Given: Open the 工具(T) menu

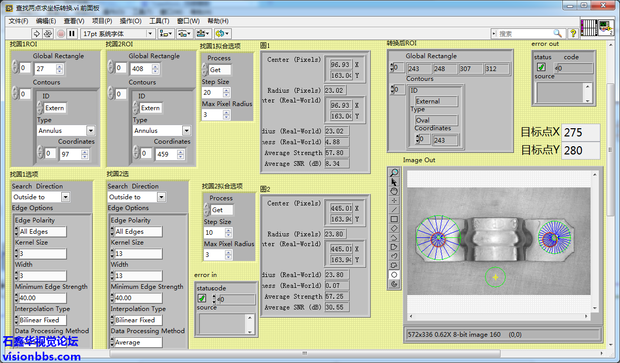Looking at the screenshot, I should 159,21.
